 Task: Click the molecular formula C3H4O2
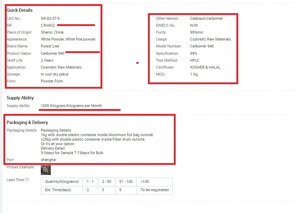pos(48,25)
